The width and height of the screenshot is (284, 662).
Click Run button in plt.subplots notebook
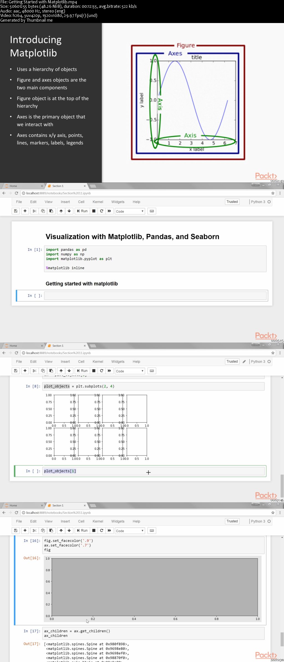coord(82,371)
